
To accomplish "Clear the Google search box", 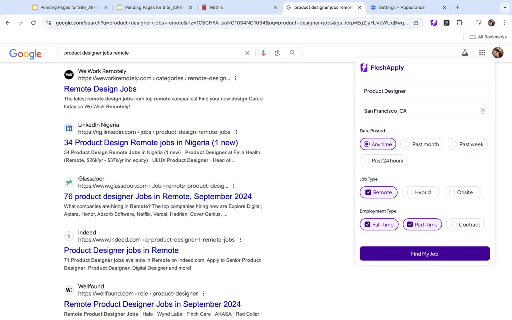I will pos(247,53).
